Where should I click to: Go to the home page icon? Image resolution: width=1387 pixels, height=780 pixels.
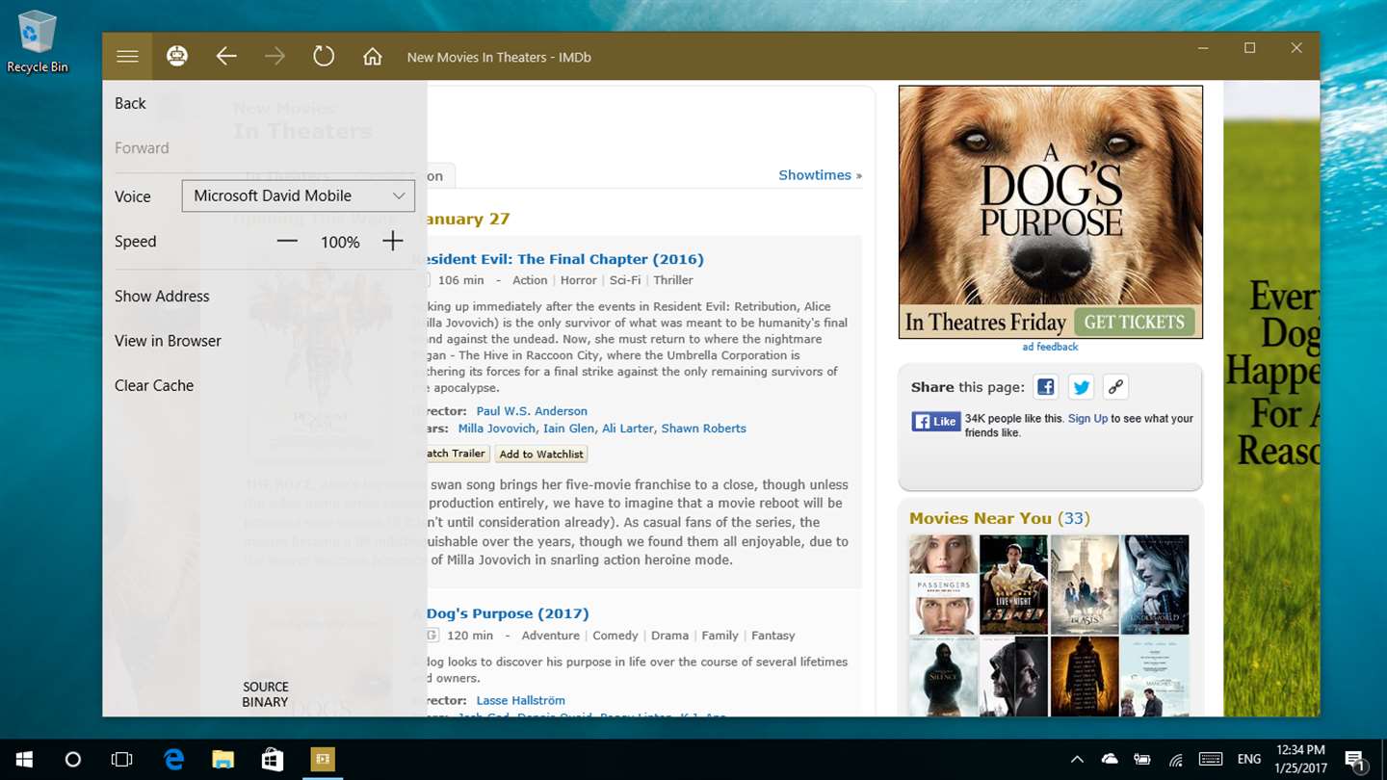point(373,57)
